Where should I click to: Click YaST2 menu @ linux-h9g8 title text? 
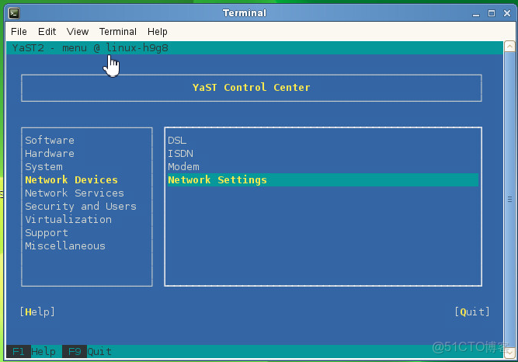tap(90, 48)
